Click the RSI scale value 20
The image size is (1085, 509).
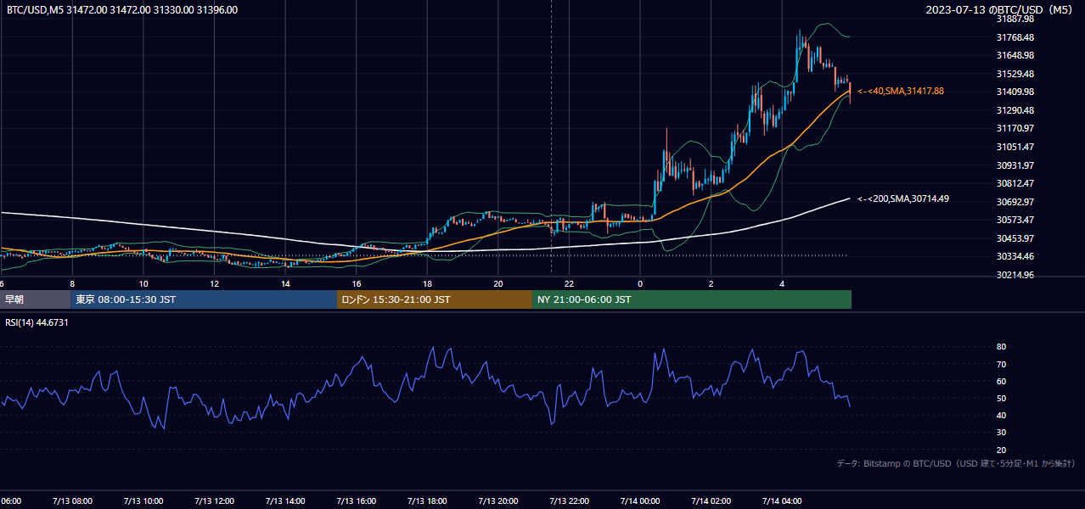click(1001, 450)
